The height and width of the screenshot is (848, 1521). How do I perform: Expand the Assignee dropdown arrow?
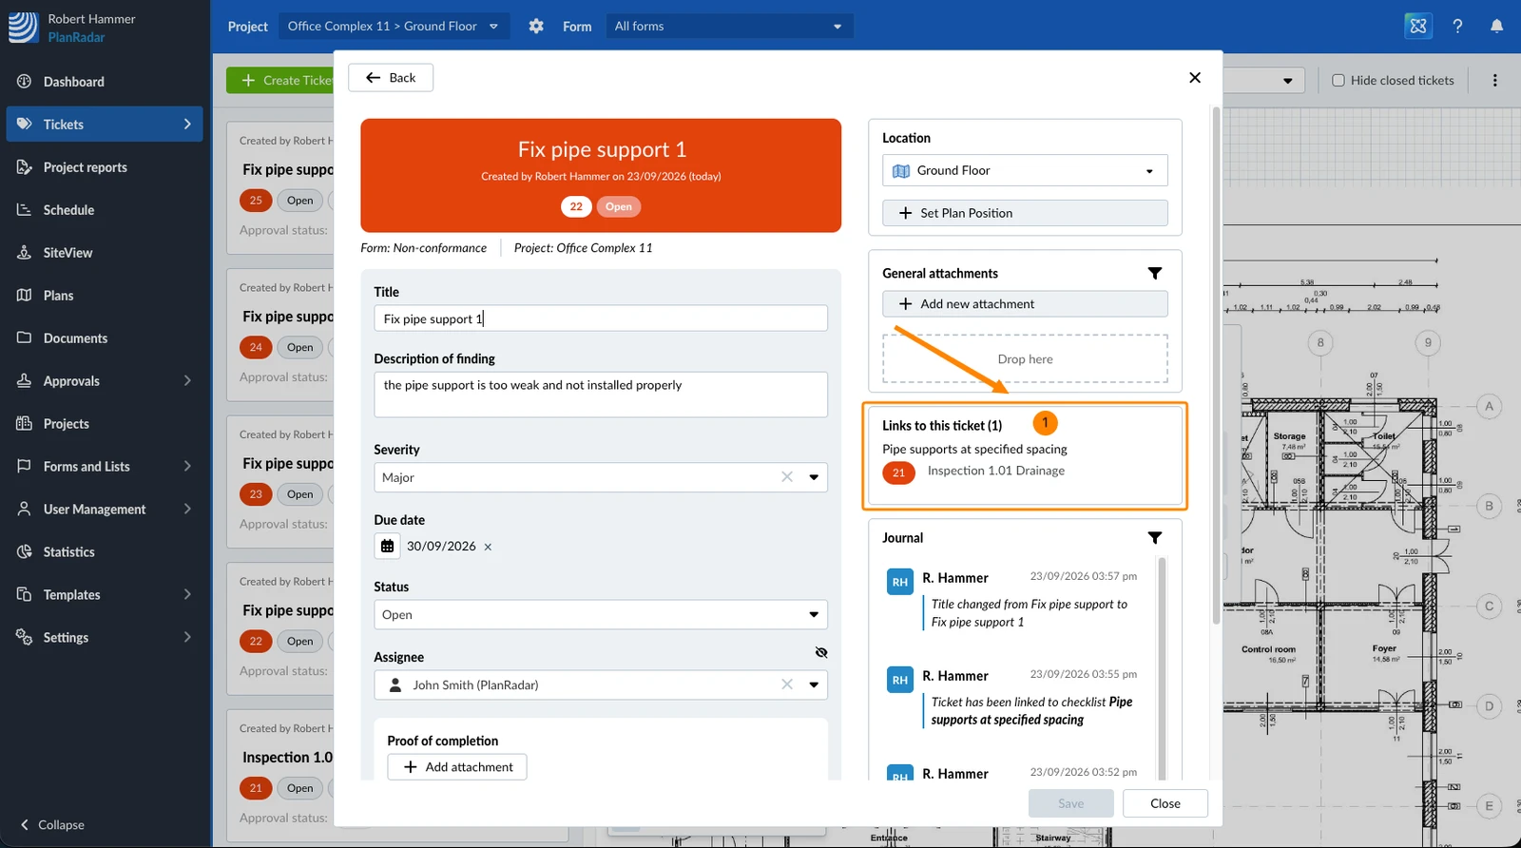click(x=814, y=684)
